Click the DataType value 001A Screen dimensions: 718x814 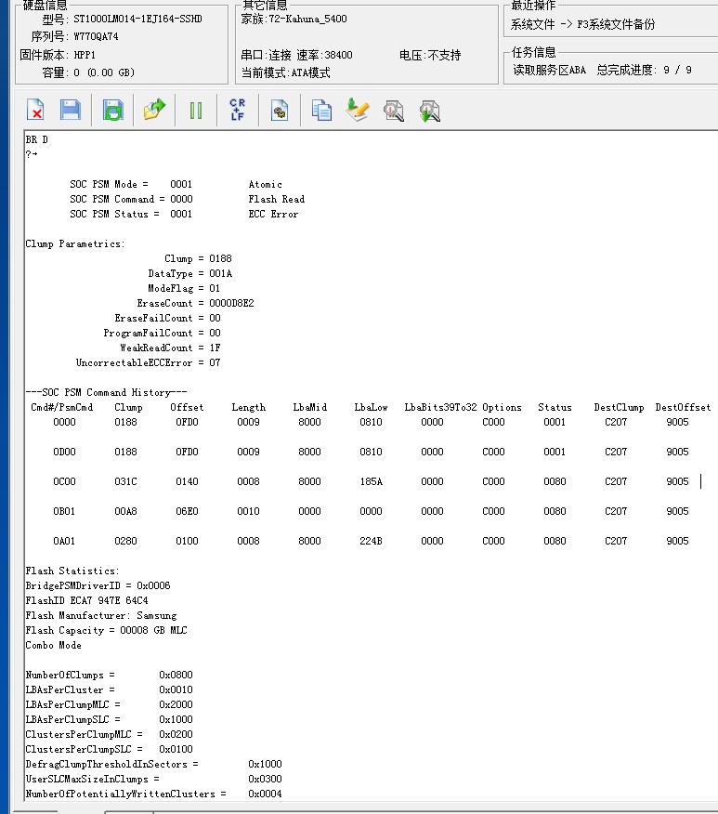tap(220, 273)
